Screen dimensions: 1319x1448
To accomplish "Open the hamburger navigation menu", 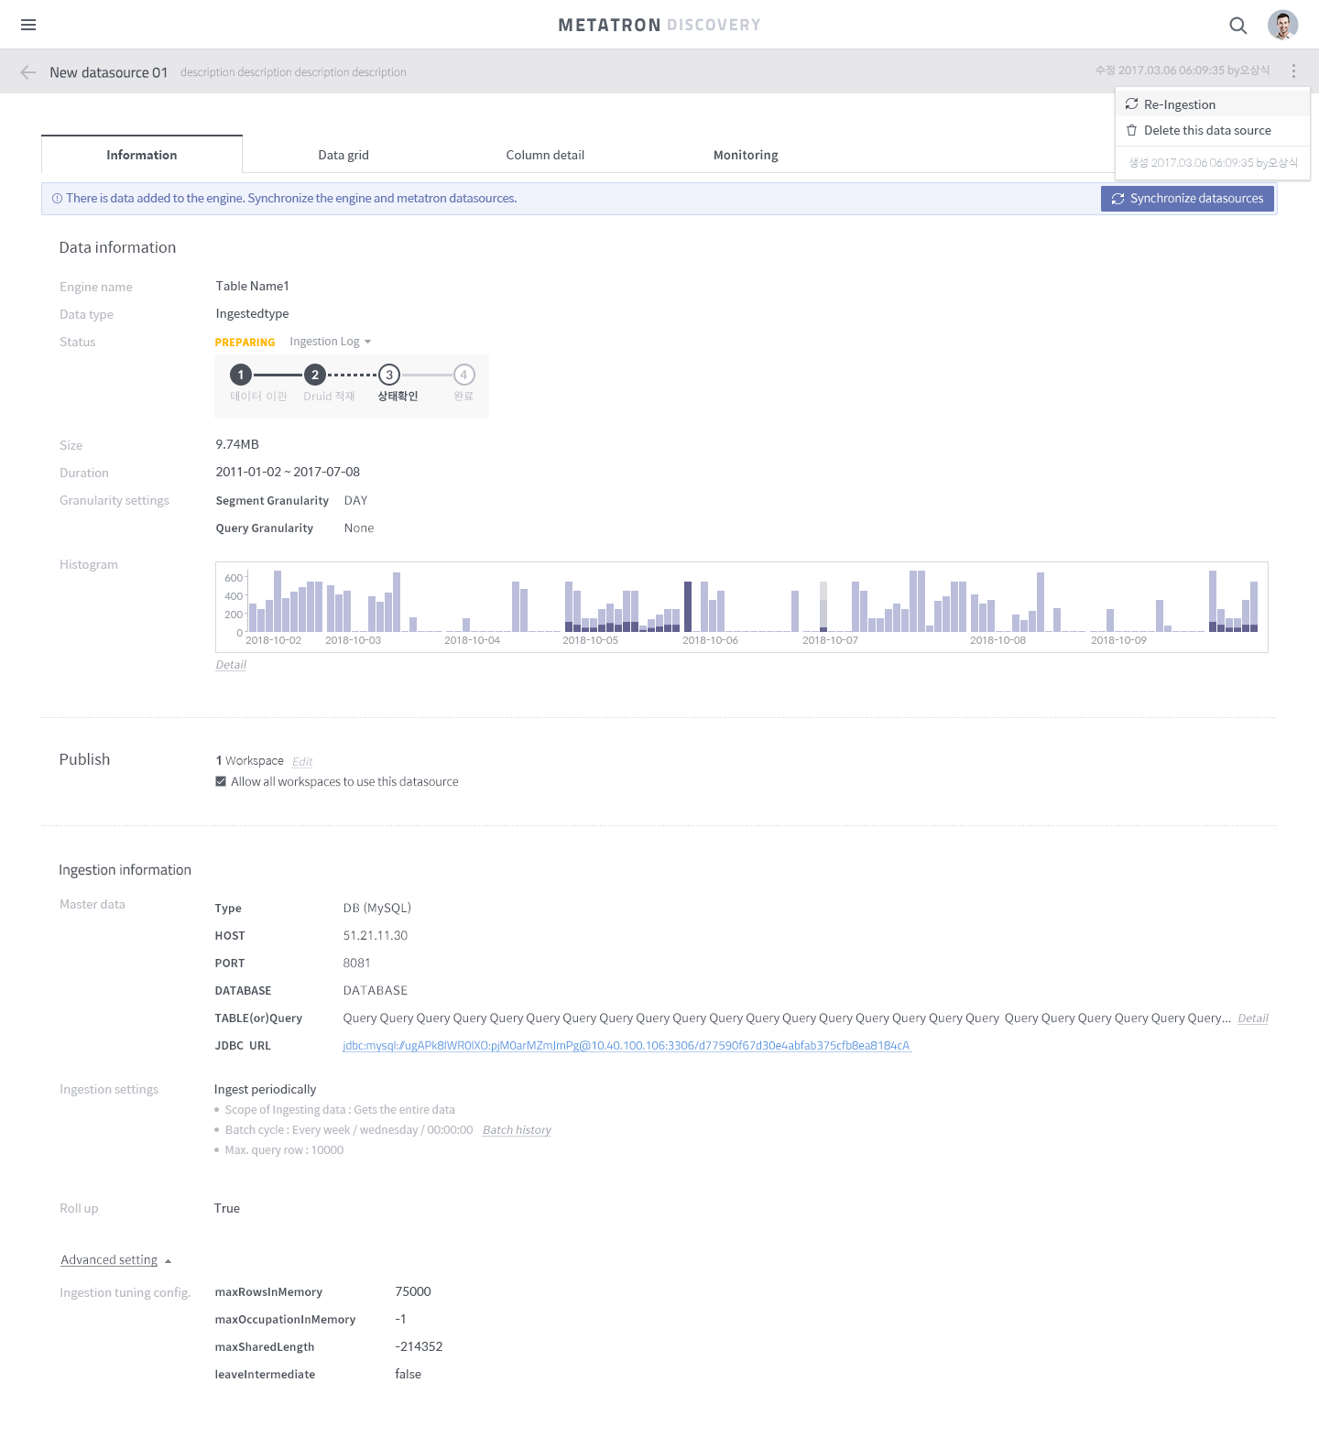I will tap(28, 25).
